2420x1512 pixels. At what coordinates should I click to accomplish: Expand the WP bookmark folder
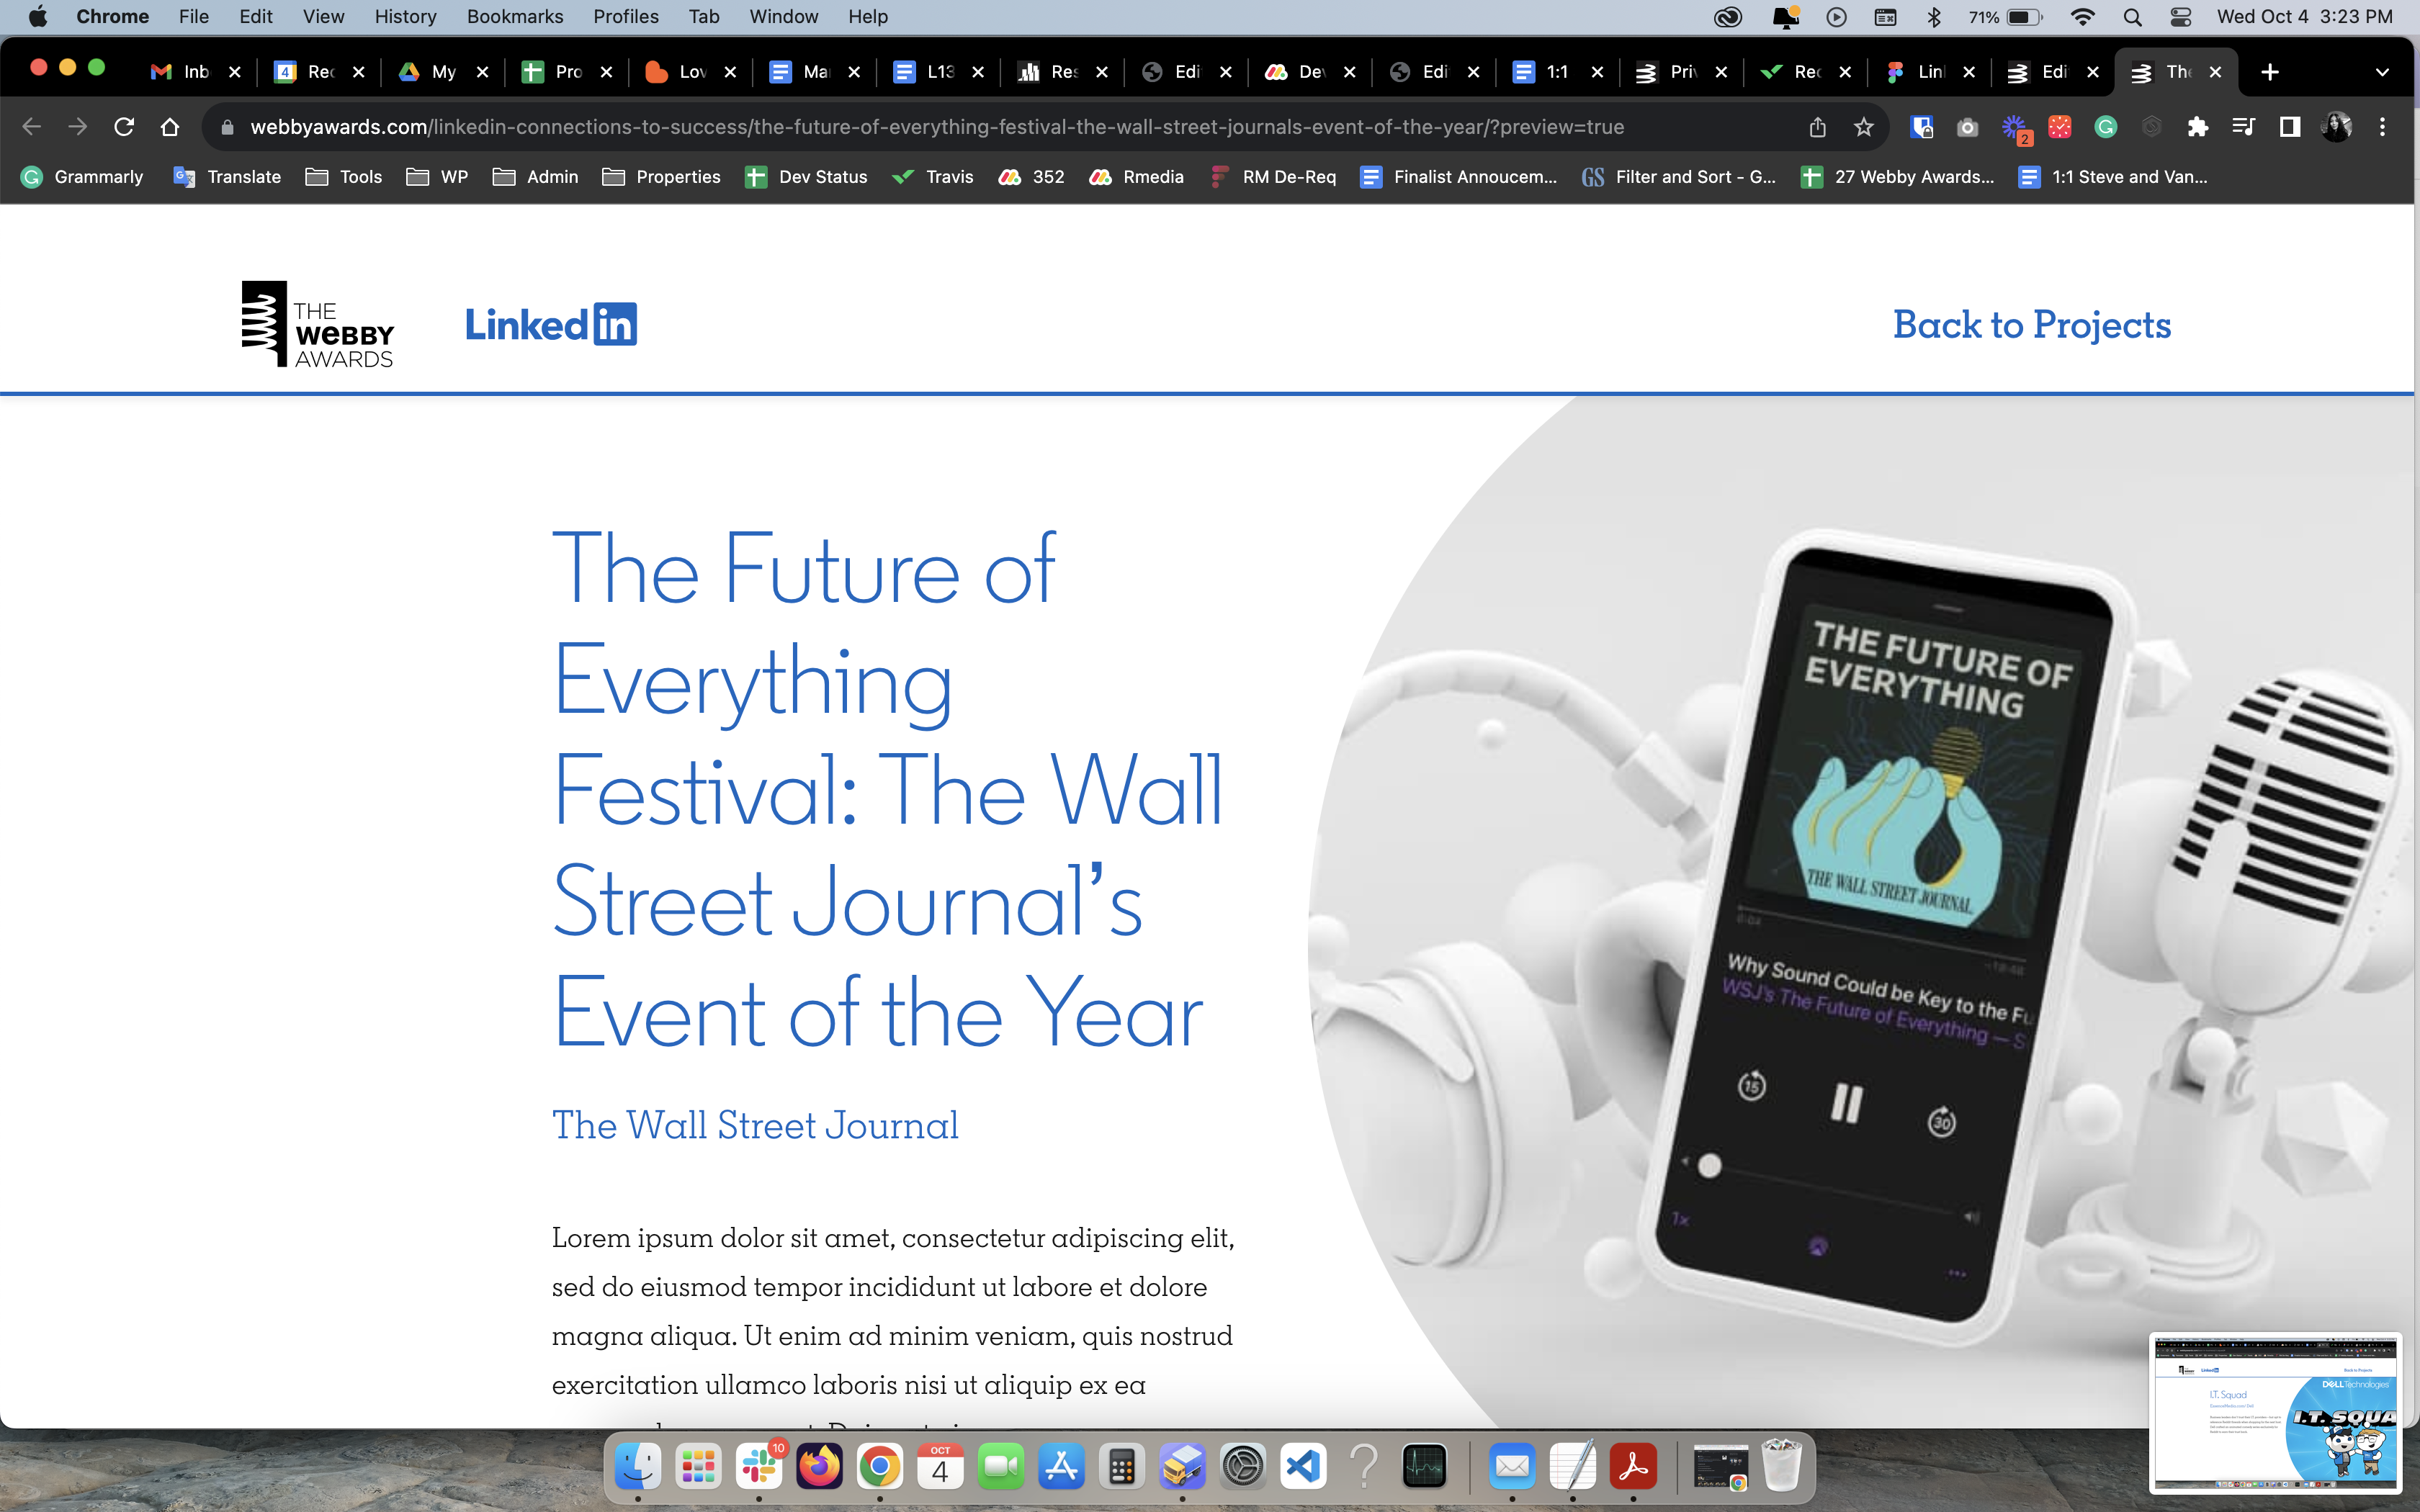pyautogui.click(x=437, y=177)
